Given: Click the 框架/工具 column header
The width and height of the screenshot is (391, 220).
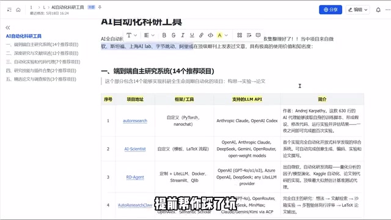Looking at the screenshot, I should click(x=184, y=99).
